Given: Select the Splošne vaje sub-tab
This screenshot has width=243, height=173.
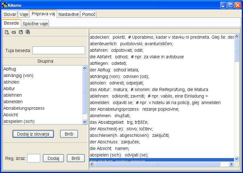Looking at the screenshot, I should [35, 23].
